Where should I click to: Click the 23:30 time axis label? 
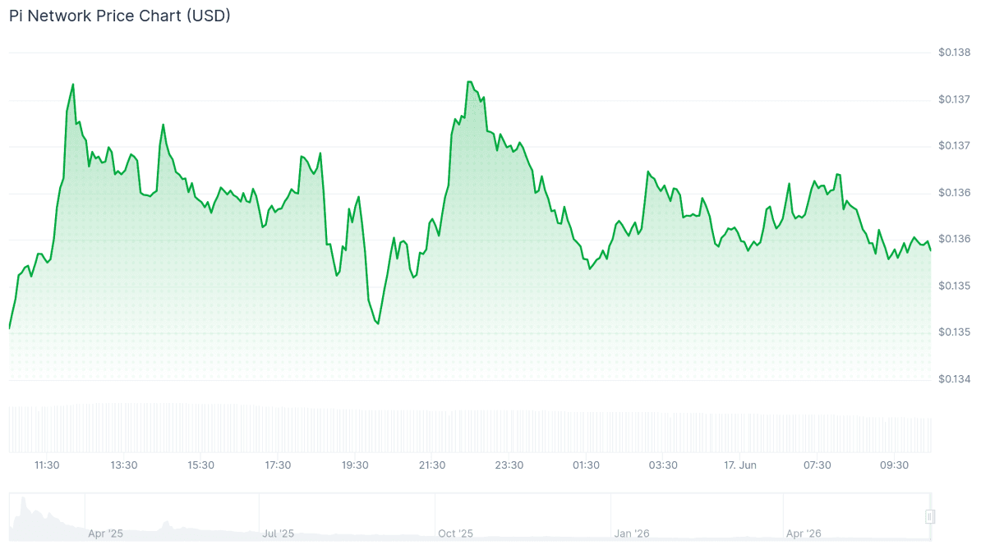(509, 465)
